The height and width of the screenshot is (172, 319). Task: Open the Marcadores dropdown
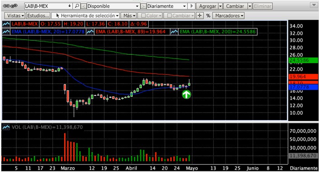pyautogui.click(x=228, y=16)
